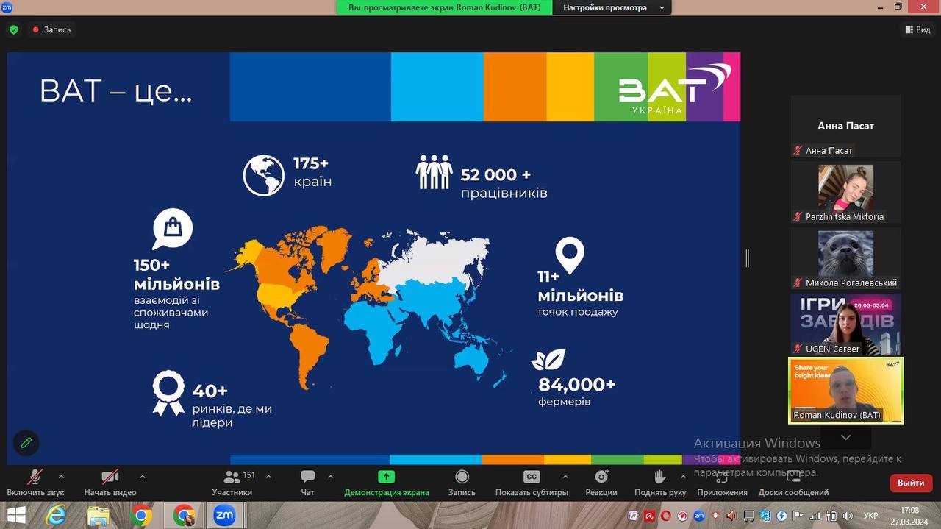Expand the video options chevron

pyautogui.click(x=142, y=477)
